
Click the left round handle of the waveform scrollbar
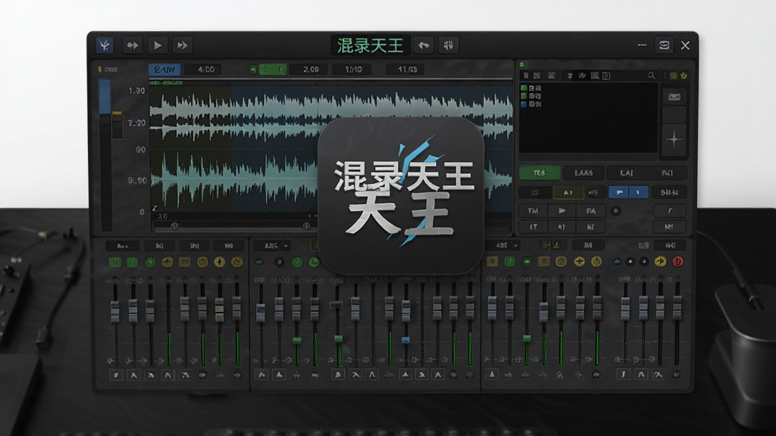[175, 226]
